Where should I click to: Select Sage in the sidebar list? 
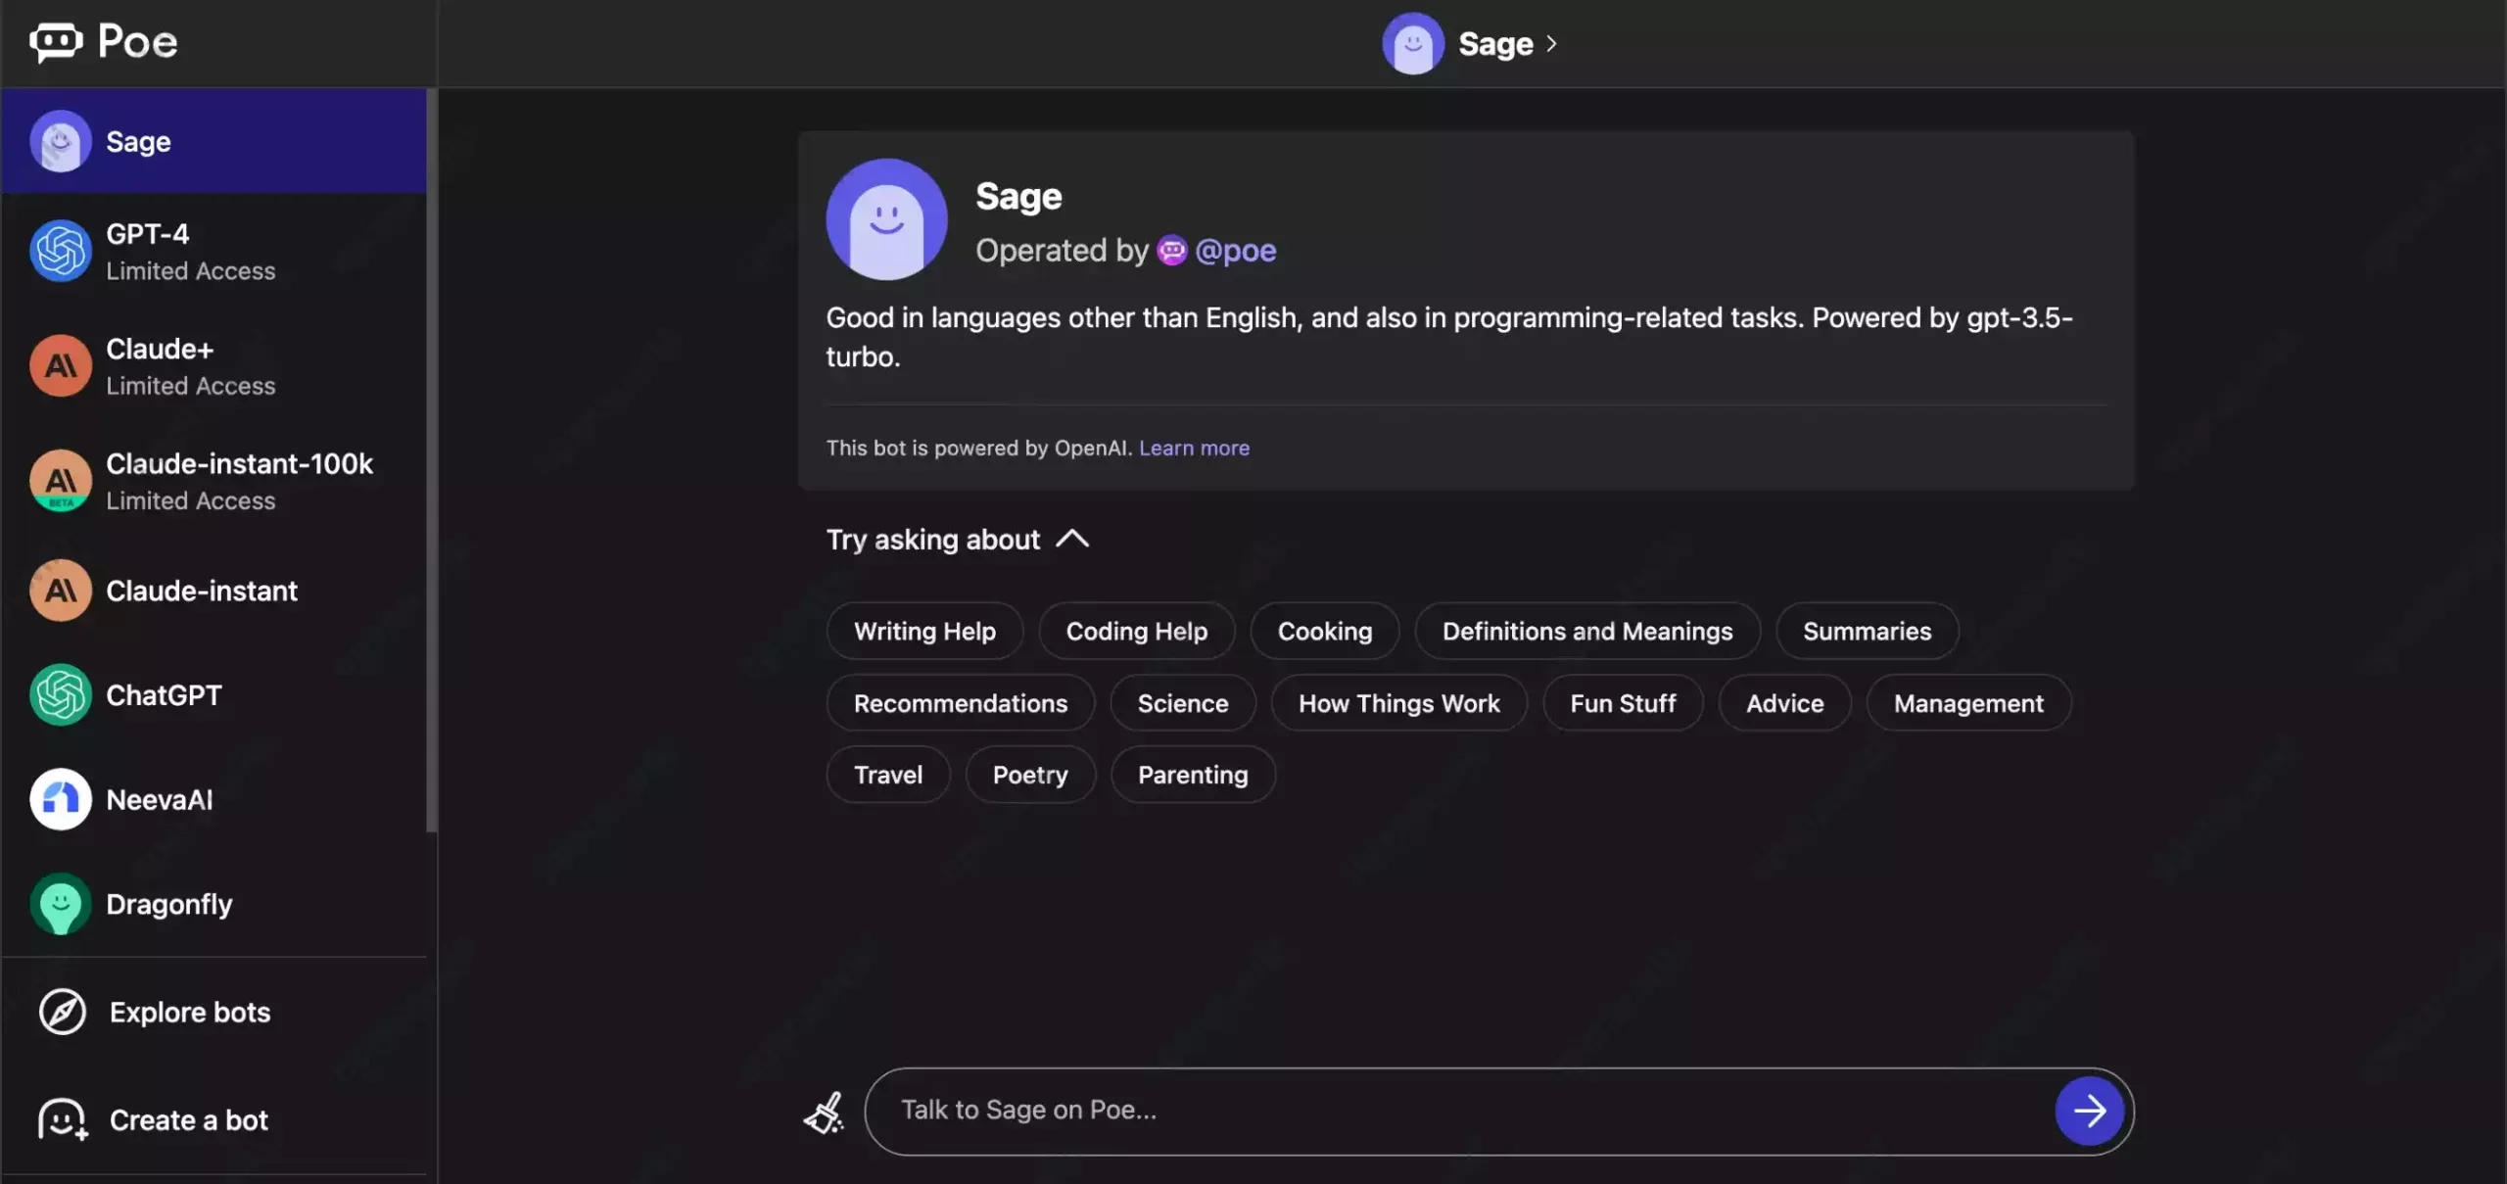pos(213,141)
